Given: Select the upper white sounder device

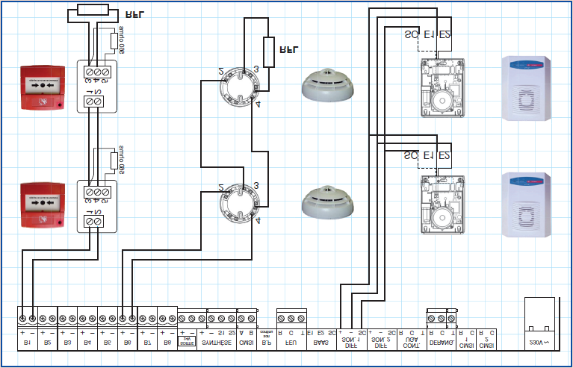Looking at the screenshot, I should pos(526,88).
